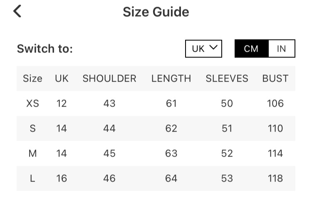Viewport: 312px width, 219px height.
Task: Click the bust value 118 for L
Action: tap(275, 178)
